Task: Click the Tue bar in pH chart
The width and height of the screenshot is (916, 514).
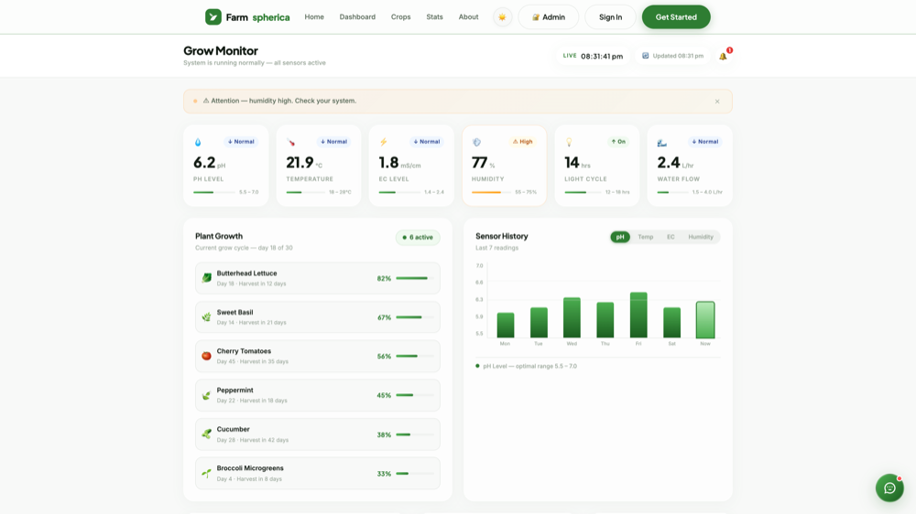Action: click(539, 323)
